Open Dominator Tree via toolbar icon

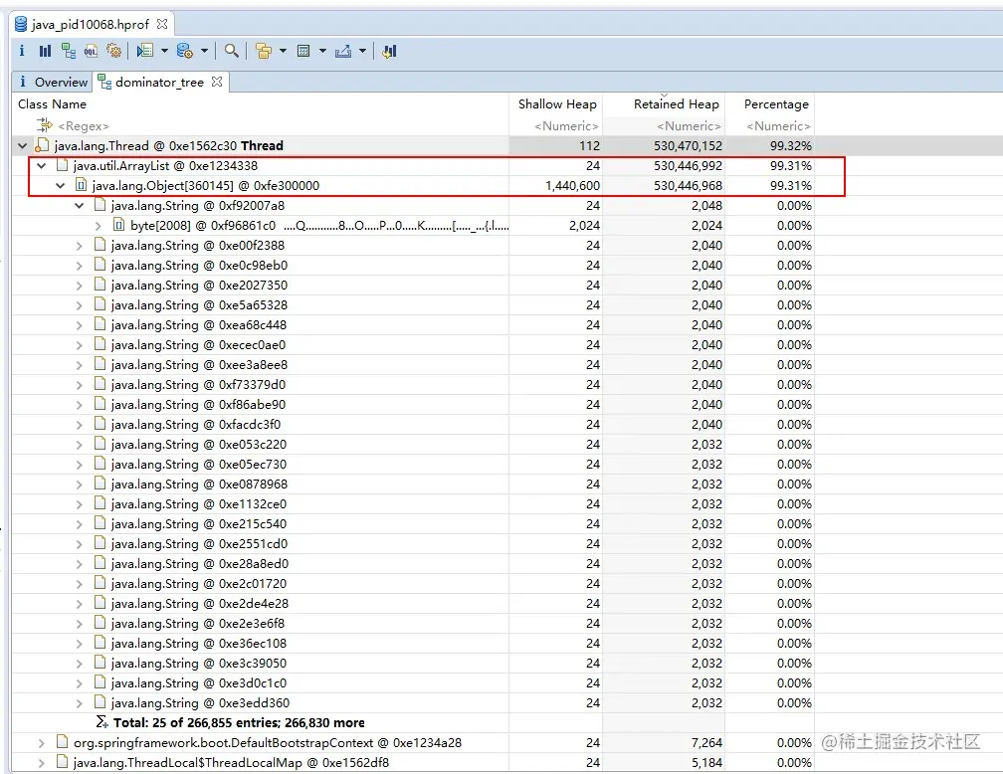point(69,51)
